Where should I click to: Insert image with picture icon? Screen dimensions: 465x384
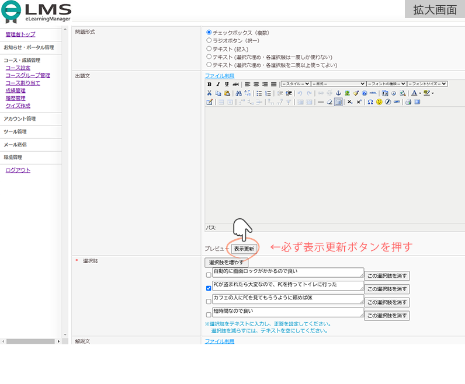347,93
